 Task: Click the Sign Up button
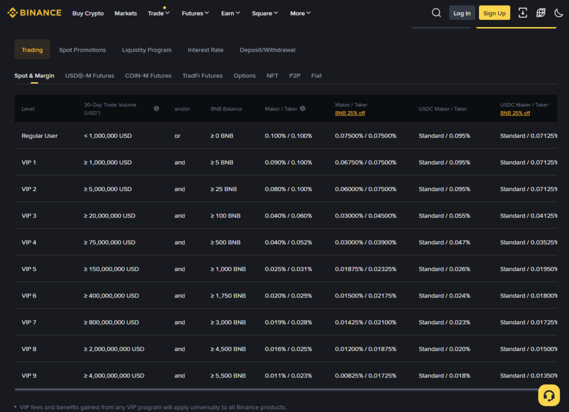494,13
